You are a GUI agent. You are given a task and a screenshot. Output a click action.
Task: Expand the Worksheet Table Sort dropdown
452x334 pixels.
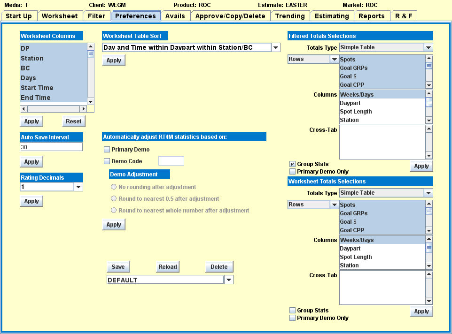[276, 47]
